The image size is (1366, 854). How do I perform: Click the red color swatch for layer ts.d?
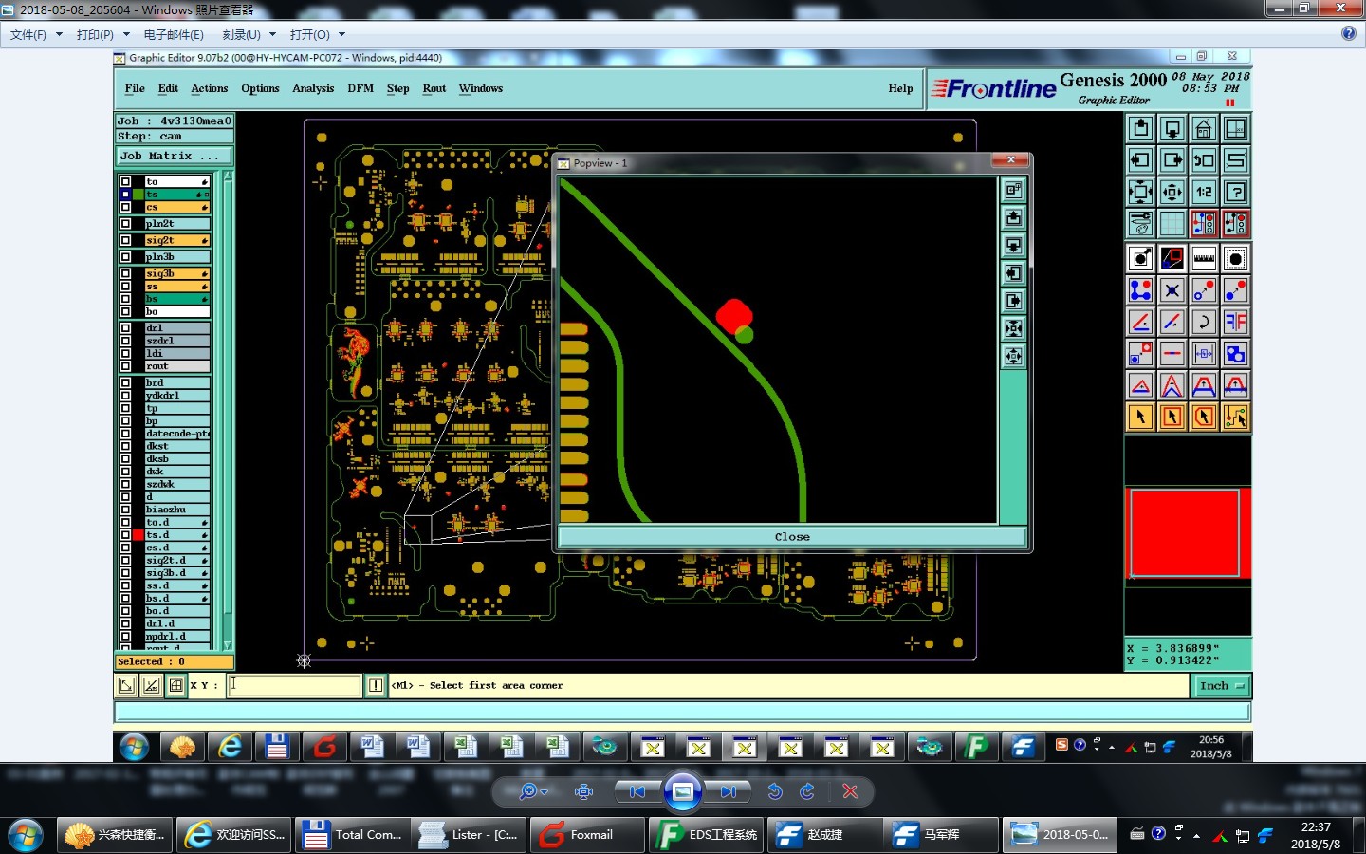pyautogui.click(x=138, y=535)
